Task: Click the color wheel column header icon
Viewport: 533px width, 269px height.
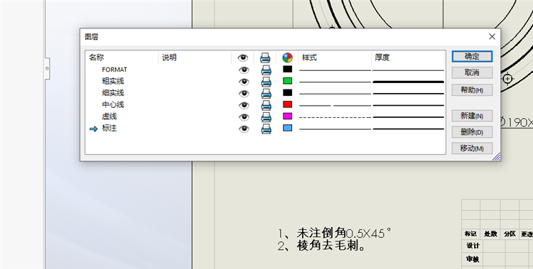Action: click(x=288, y=57)
